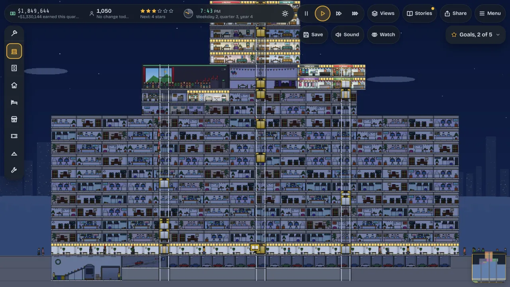Click the tower minimap thumbnail
The width and height of the screenshot is (510, 287).
[488, 267]
